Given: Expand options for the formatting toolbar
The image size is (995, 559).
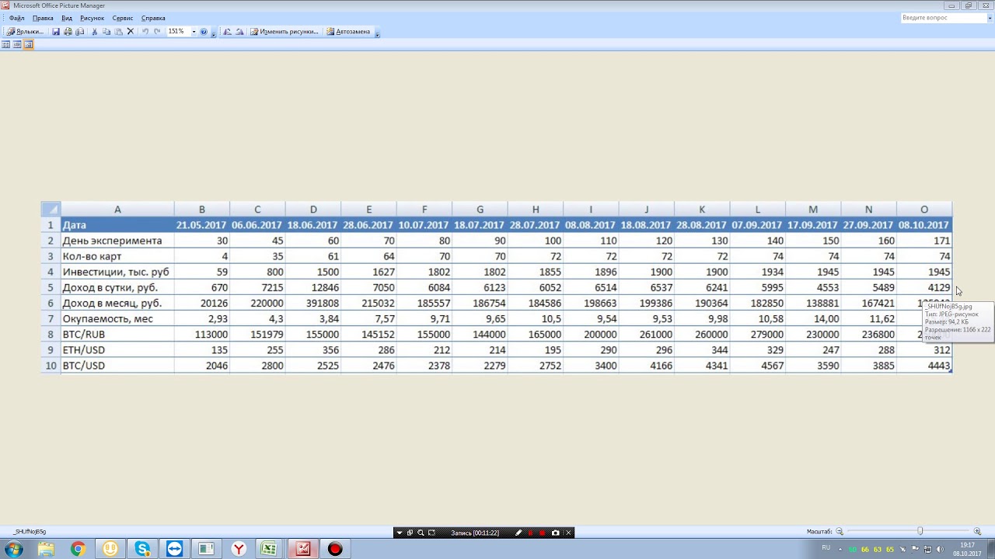Looking at the screenshot, I should [377, 33].
